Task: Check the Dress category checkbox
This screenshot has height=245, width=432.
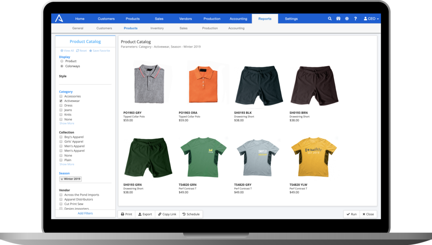Action: 61,105
